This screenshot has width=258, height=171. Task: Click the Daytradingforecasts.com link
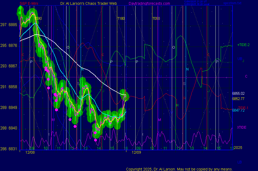(x=149, y=4)
